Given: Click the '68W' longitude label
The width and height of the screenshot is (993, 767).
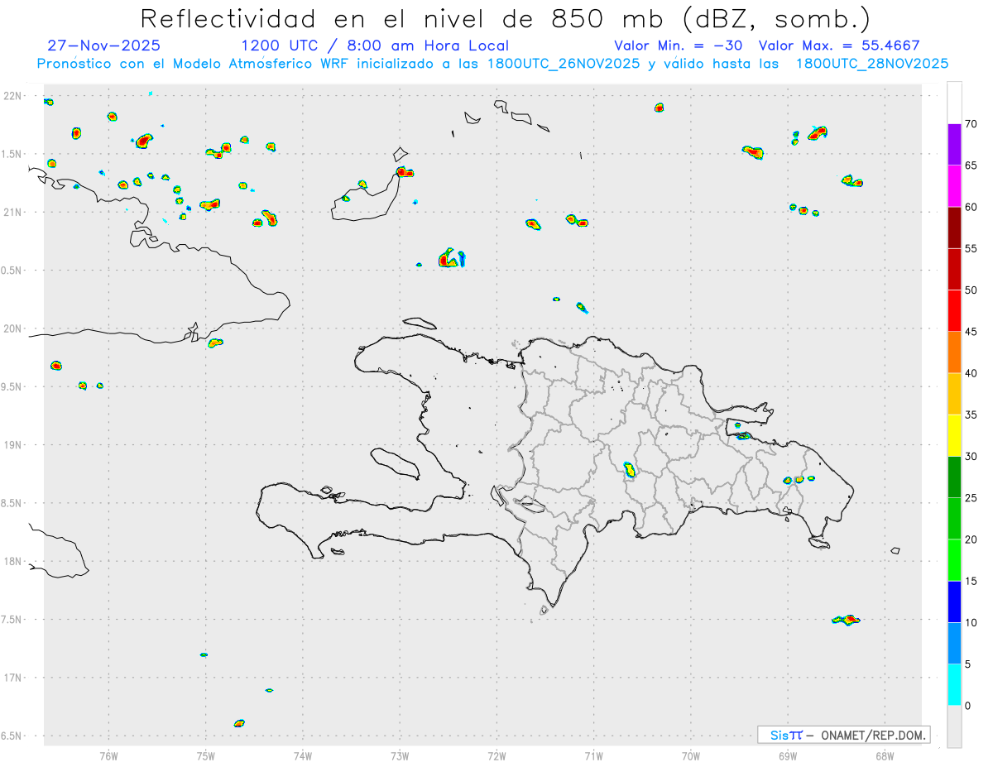Looking at the screenshot, I should (x=885, y=755).
